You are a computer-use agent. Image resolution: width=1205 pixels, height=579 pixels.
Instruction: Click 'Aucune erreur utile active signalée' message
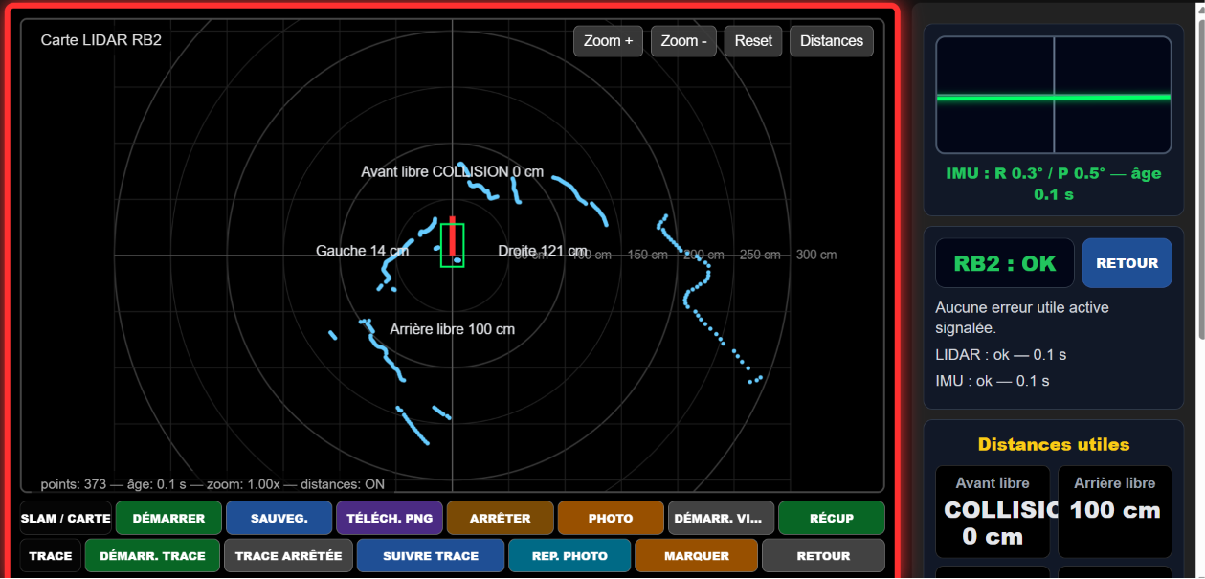pyautogui.click(x=1022, y=318)
